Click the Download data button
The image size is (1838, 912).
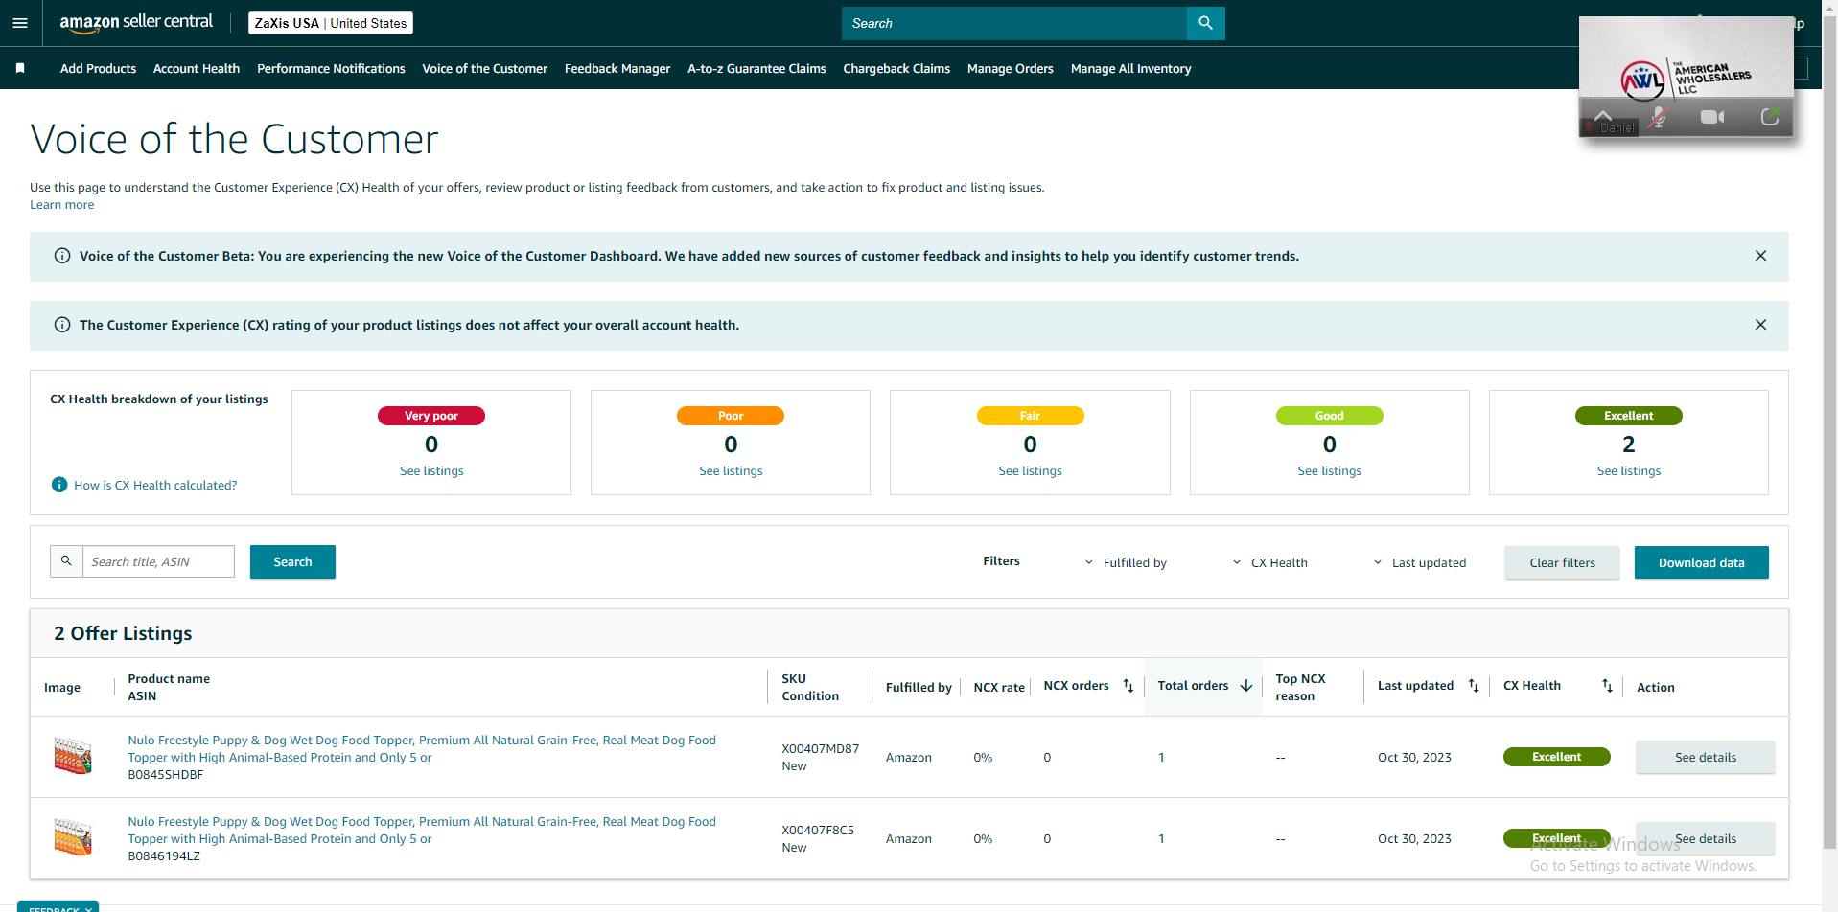click(1701, 562)
